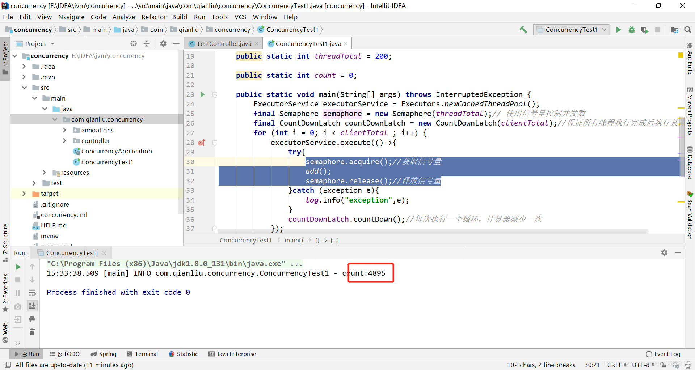Rerun the program in the Run panel
The width and height of the screenshot is (695, 370).
point(18,267)
